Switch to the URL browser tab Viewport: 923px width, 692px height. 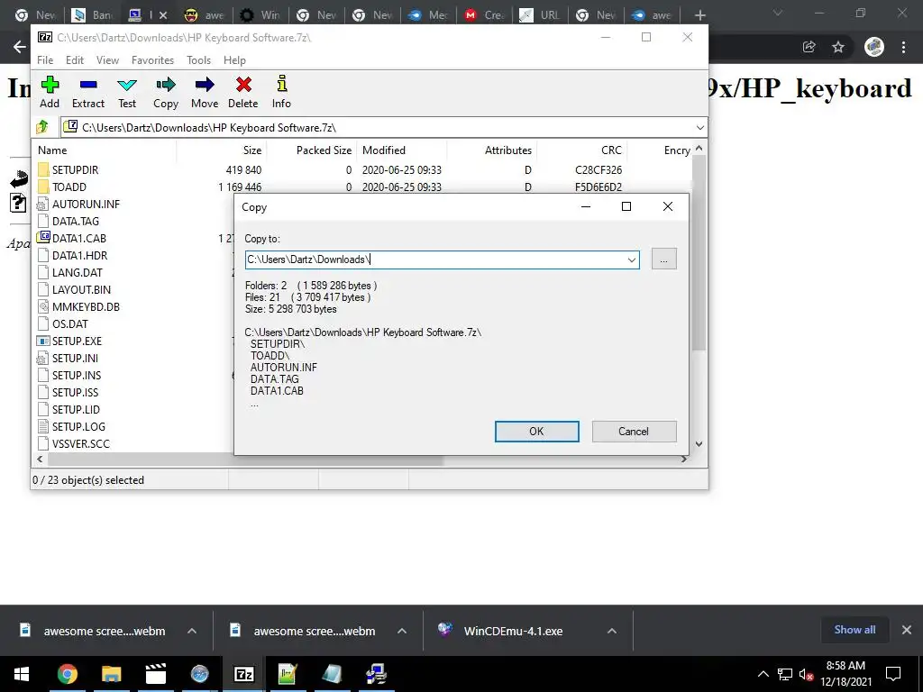tap(539, 15)
